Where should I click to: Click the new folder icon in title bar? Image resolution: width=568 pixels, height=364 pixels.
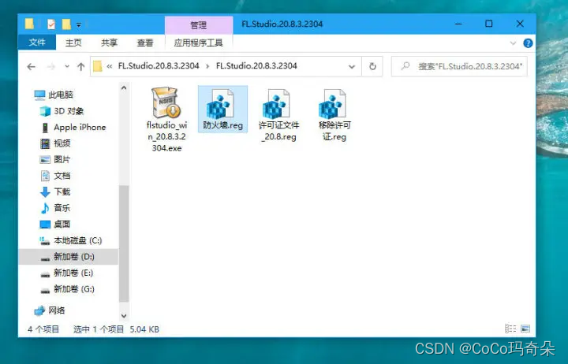[x=66, y=24]
